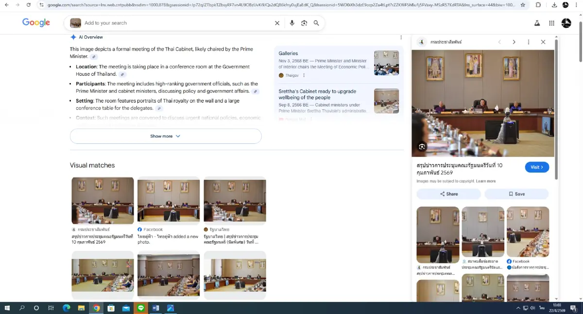Open Google Lens image search icon
The width and height of the screenshot is (583, 314).
[304, 23]
